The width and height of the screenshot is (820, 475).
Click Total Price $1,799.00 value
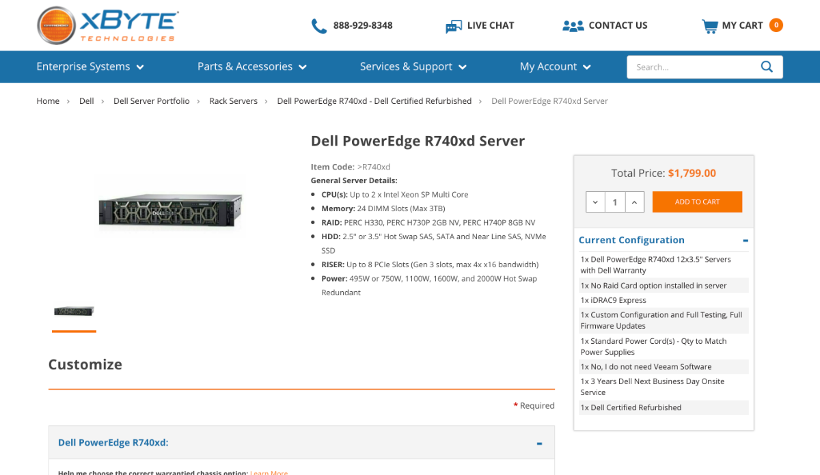692,174
